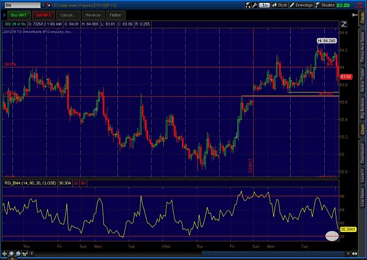Image resolution: width=367 pixels, height=260 pixels.
Task: Click the green 83.89 quote in the header
Action: coord(343,5)
